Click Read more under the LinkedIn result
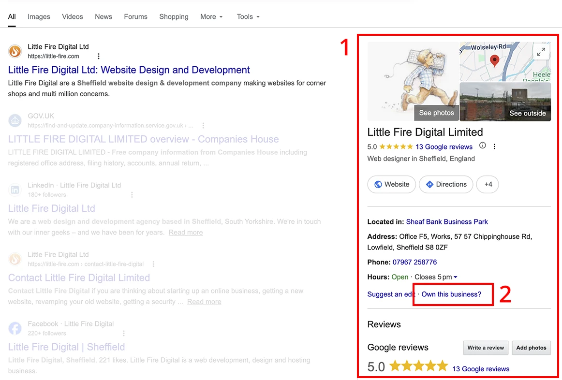The width and height of the screenshot is (562, 380). click(x=186, y=233)
